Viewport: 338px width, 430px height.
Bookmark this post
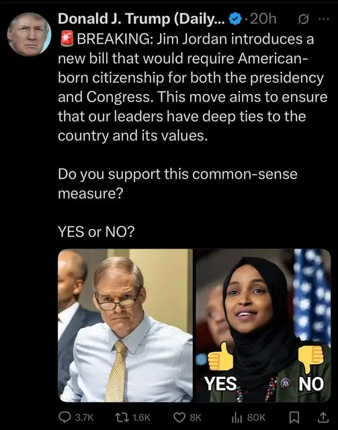point(294,418)
